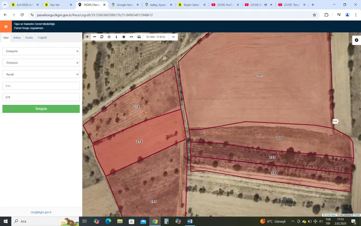Switch to the 'Acil 8456 m2' browser tab
This screenshot has width=361, height=226.
tap(25, 5)
